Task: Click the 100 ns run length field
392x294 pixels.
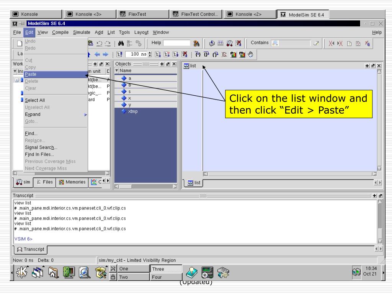Action: (137, 54)
